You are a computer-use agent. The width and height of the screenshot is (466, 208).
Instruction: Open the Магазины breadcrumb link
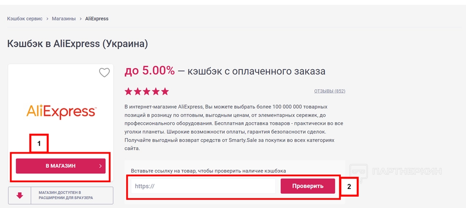(x=64, y=19)
